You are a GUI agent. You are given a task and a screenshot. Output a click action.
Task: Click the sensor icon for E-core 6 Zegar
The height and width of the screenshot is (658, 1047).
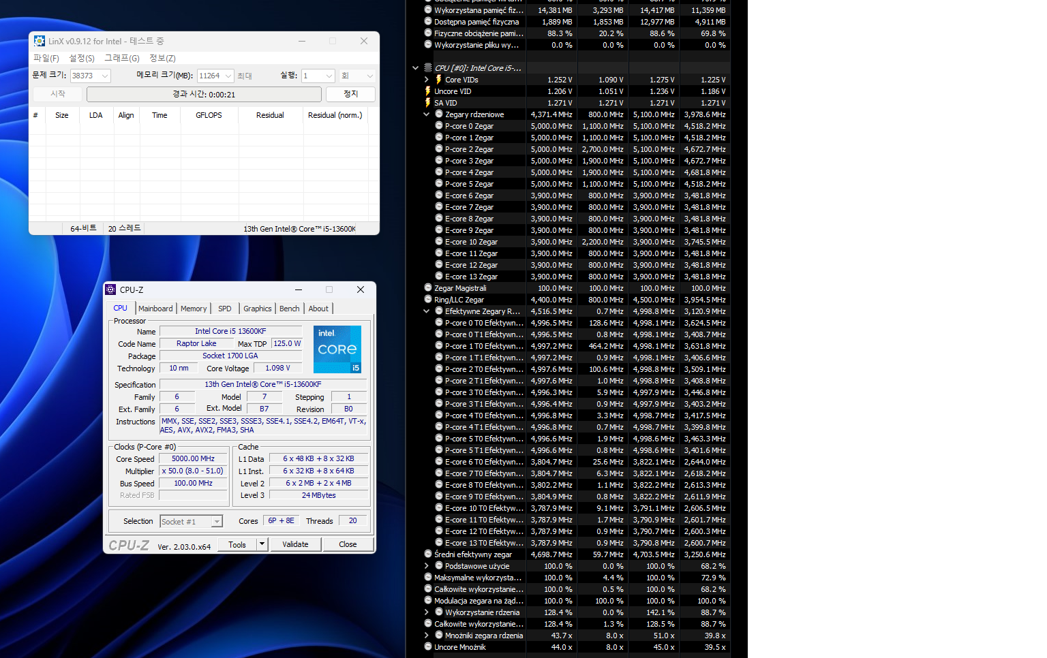[439, 195]
